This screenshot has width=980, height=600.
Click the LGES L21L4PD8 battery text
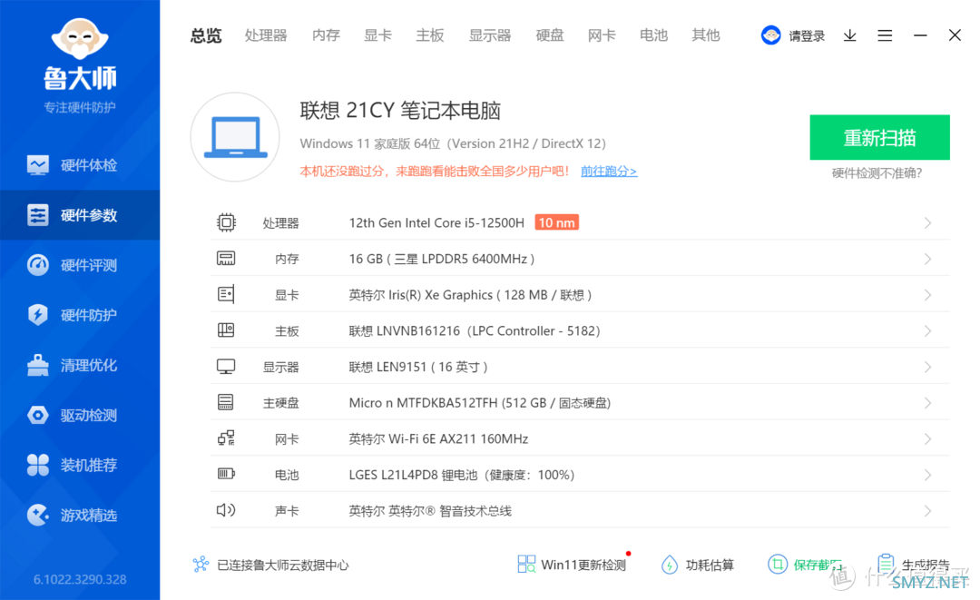461,475
